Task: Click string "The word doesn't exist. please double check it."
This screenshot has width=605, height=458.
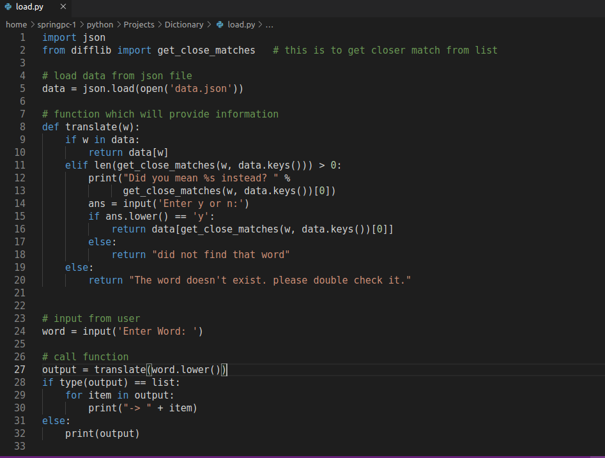Action: click(270, 280)
